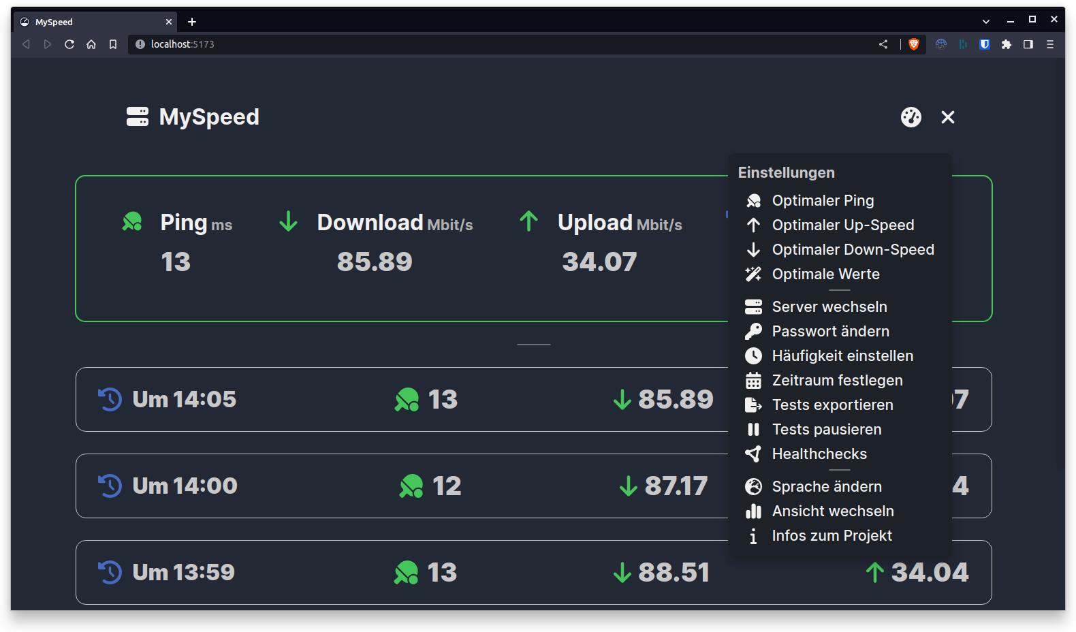Click calendar icon beside Zeitraum festlegen
The image size is (1076, 632).
click(753, 380)
